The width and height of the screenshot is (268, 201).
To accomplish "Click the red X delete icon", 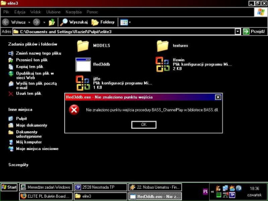I will (x=11, y=94).
